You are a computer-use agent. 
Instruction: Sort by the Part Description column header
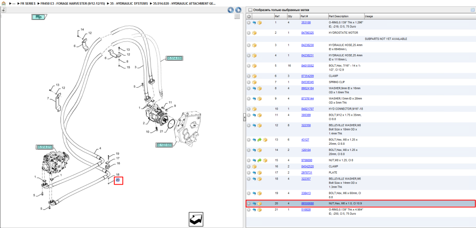tap(338, 16)
